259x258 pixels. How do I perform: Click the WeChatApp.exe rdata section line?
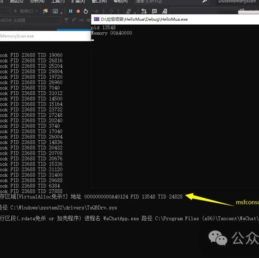pos(130,218)
